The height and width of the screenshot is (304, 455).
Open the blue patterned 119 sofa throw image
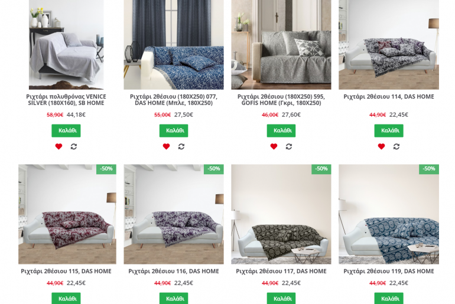(x=389, y=214)
